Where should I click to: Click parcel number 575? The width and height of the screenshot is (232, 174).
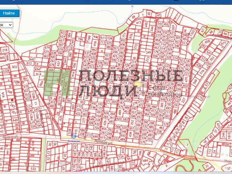[x=143, y=142]
